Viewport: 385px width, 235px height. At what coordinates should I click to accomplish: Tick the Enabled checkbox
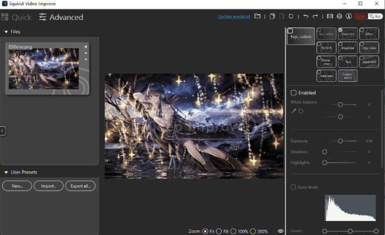294,93
